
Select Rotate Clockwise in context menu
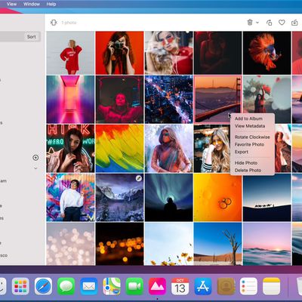[252, 137]
